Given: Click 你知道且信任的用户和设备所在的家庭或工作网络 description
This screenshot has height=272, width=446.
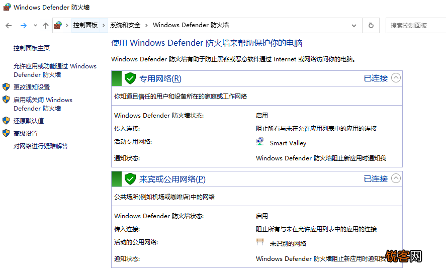Looking at the screenshot, I should pos(181,97).
